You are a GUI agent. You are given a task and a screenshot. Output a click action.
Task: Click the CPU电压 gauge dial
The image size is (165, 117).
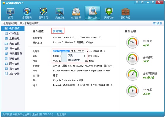[132, 91]
